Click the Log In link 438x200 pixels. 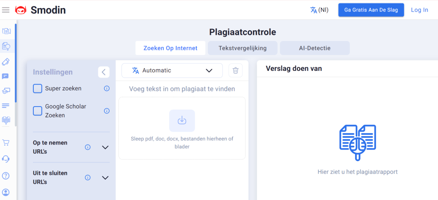tap(419, 10)
